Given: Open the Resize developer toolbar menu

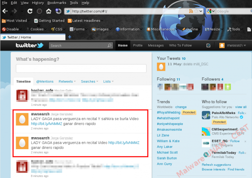Looking at the screenshot, I should [214, 29].
